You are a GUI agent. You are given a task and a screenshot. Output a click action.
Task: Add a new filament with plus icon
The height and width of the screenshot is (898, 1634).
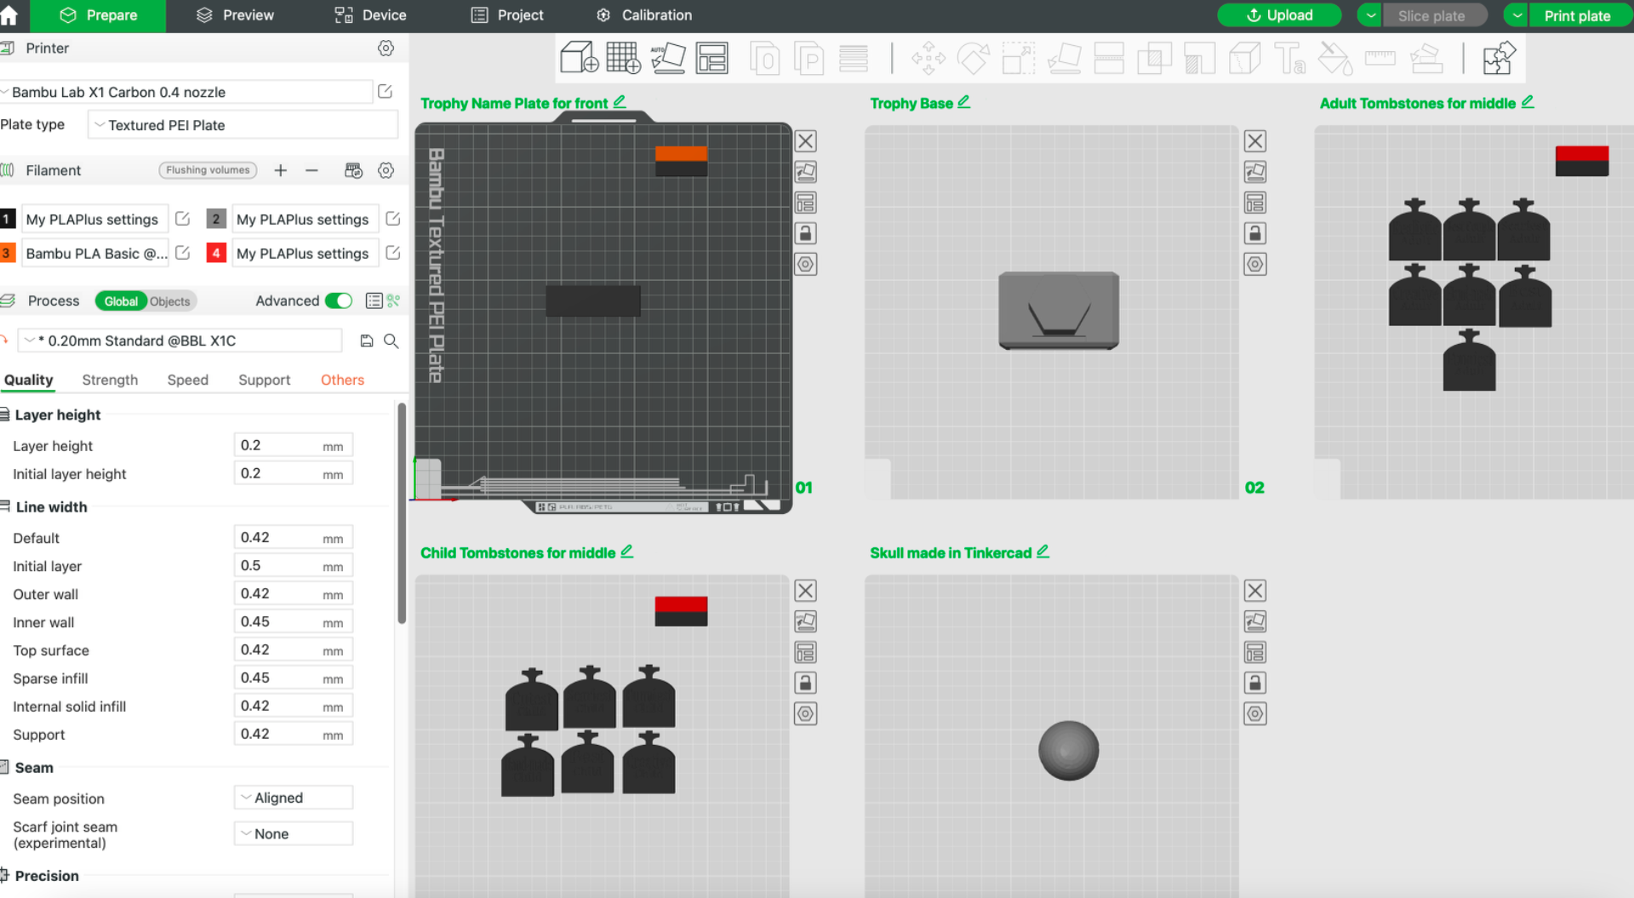280,170
